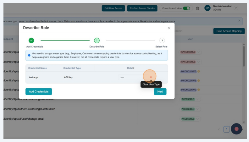Image resolution: width=249 pixels, height=142 pixels.
Task: Go to step 3 Select Role
Action: pos(162,40)
